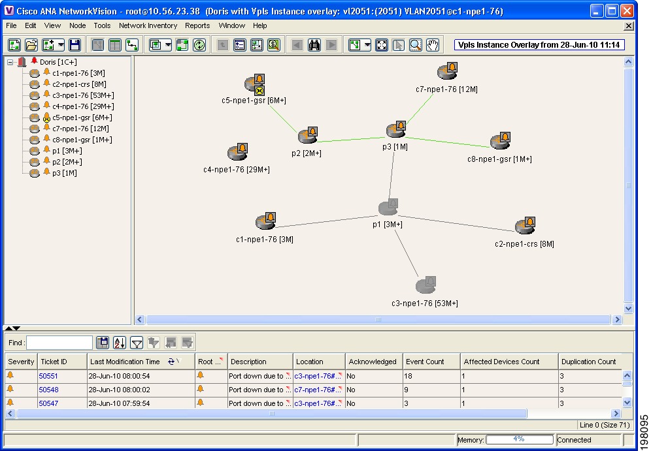This screenshot has width=651, height=451.
Task: Open the layout tool dropdown arrow
Action: pos(367,45)
